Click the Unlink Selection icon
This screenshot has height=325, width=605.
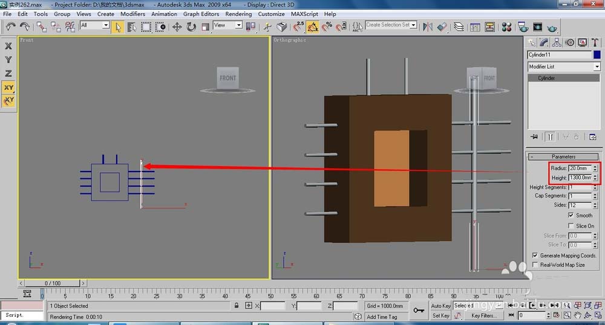(x=56, y=27)
